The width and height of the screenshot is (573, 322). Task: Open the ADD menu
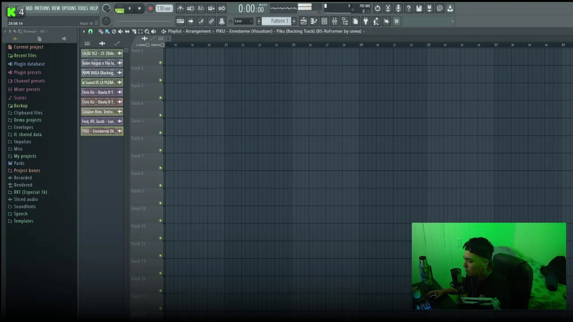click(x=29, y=8)
